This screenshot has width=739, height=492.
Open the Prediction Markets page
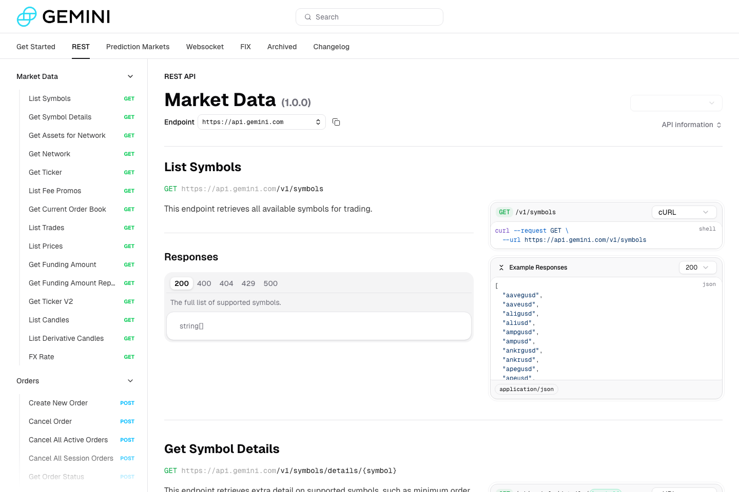pyautogui.click(x=138, y=47)
